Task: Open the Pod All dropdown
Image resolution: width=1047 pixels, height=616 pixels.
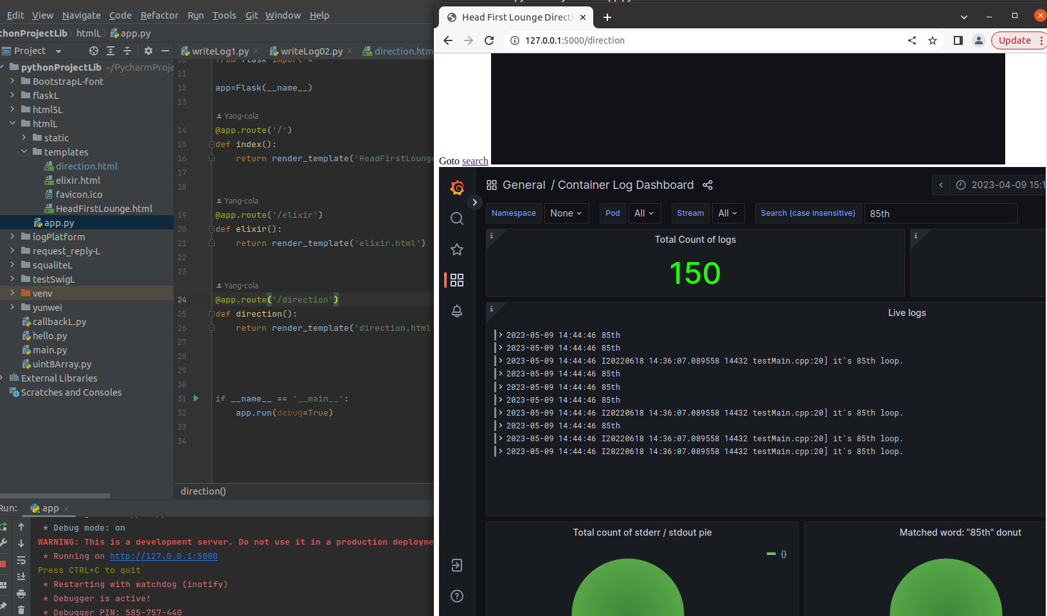Action: click(x=644, y=213)
